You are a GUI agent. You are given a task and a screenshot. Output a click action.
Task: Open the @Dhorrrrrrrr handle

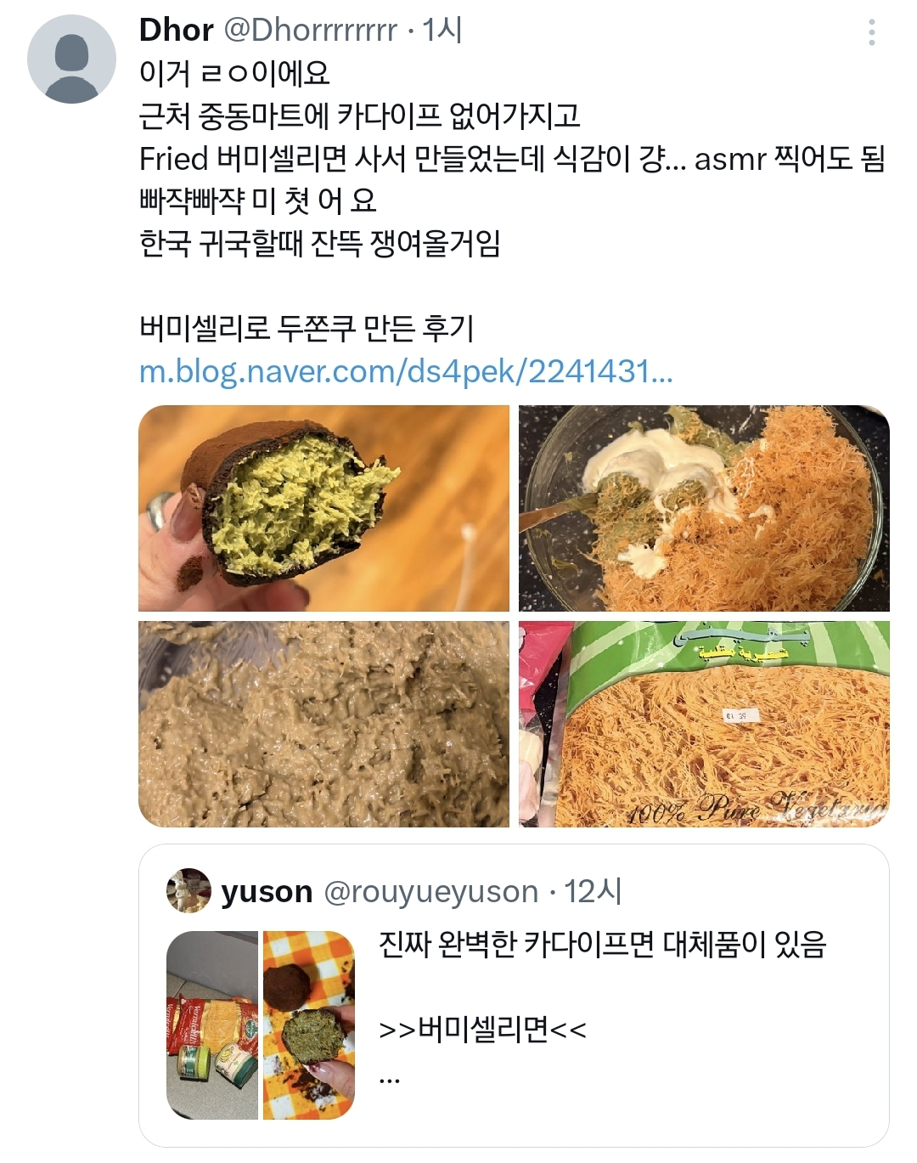[x=310, y=31]
